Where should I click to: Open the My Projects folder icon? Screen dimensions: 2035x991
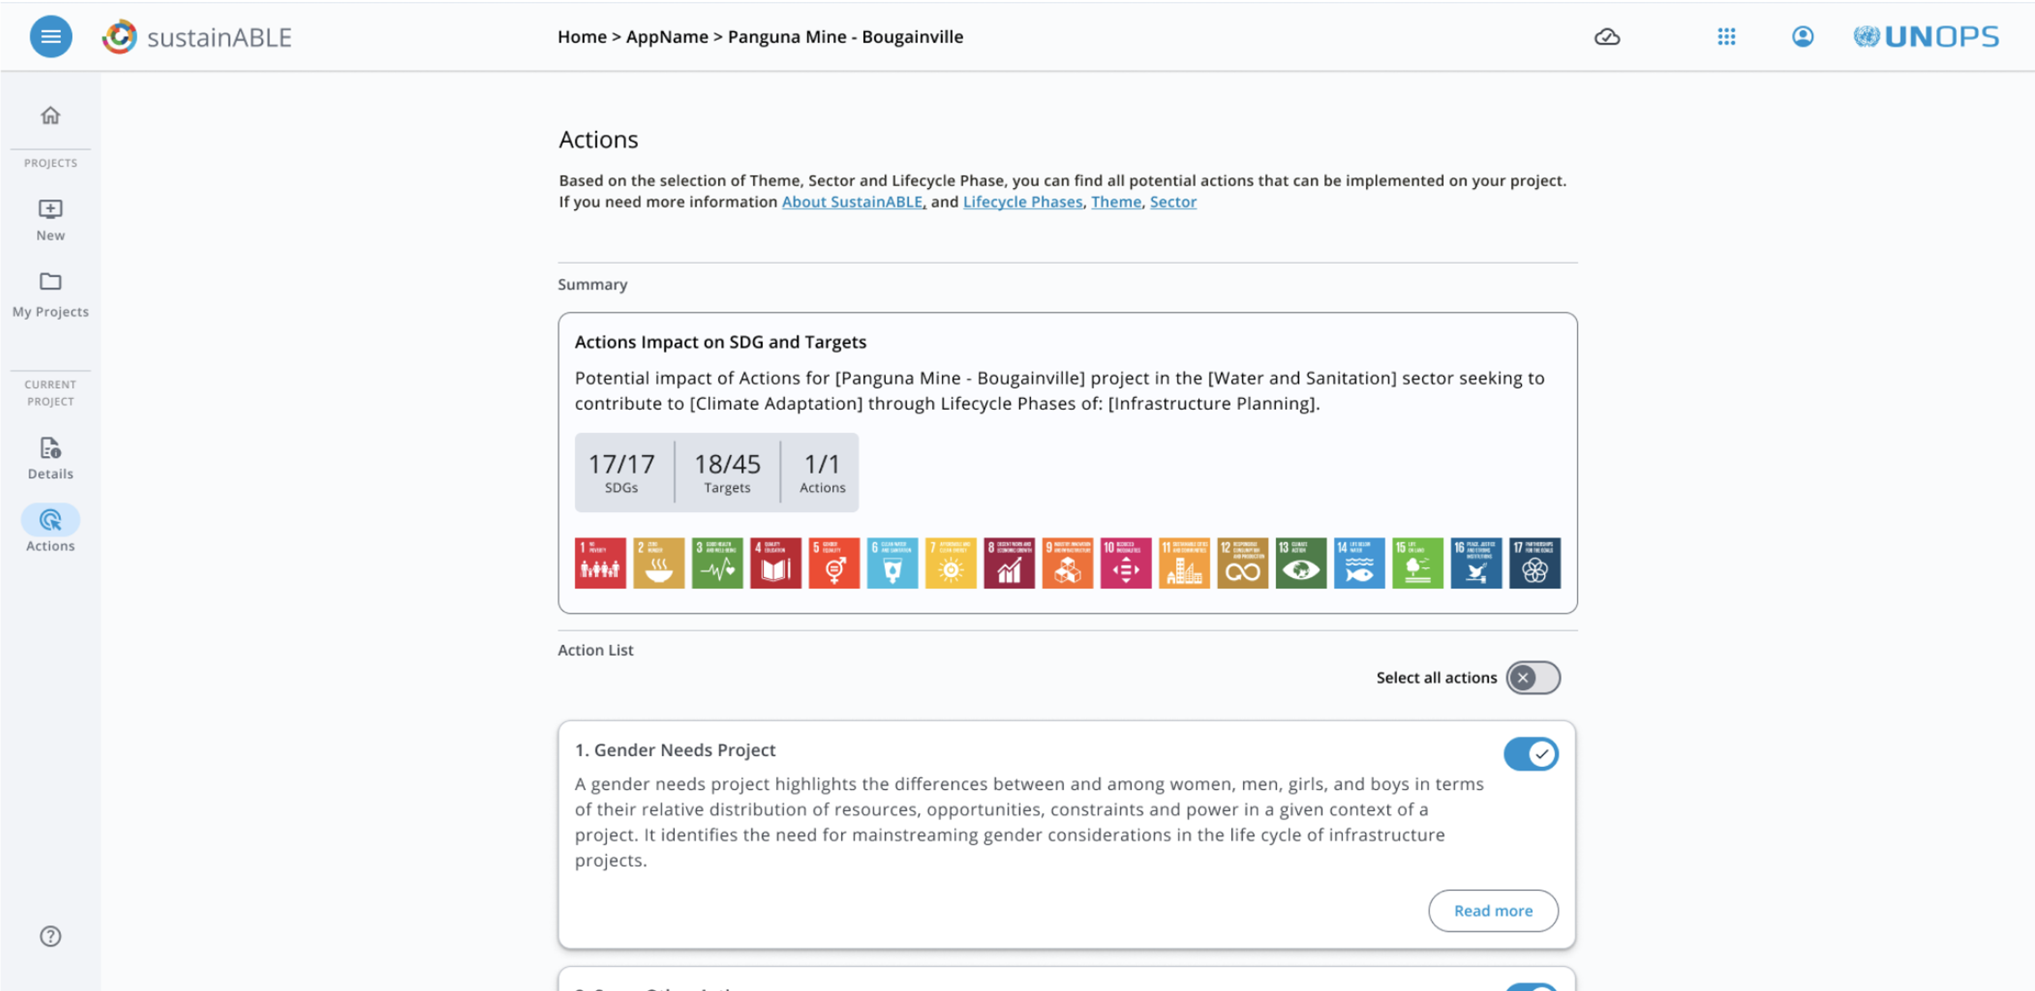pos(50,282)
